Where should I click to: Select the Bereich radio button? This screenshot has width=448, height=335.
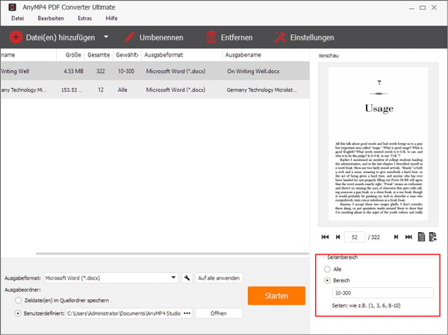pyautogui.click(x=327, y=281)
